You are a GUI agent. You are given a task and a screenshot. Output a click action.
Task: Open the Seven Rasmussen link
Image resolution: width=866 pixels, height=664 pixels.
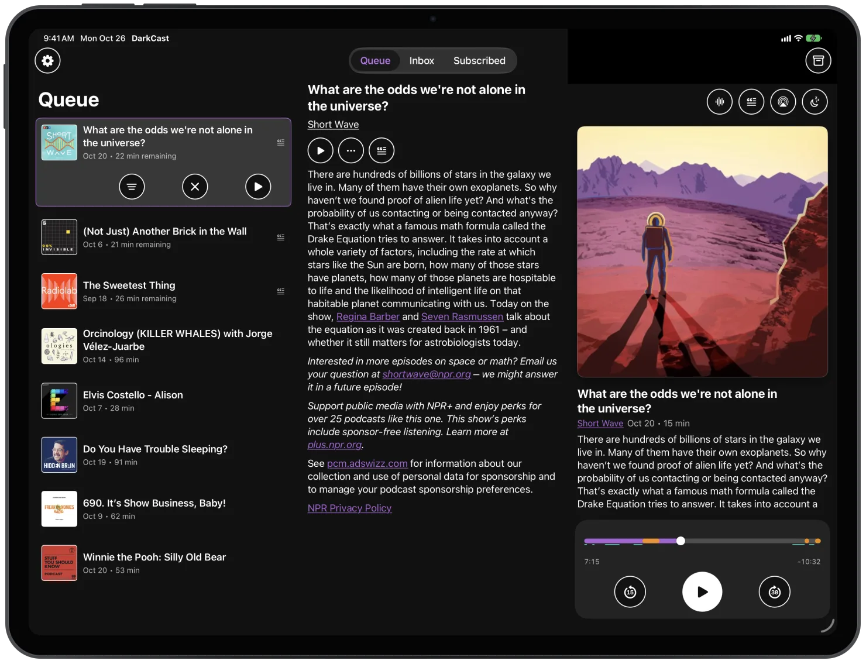[462, 316]
